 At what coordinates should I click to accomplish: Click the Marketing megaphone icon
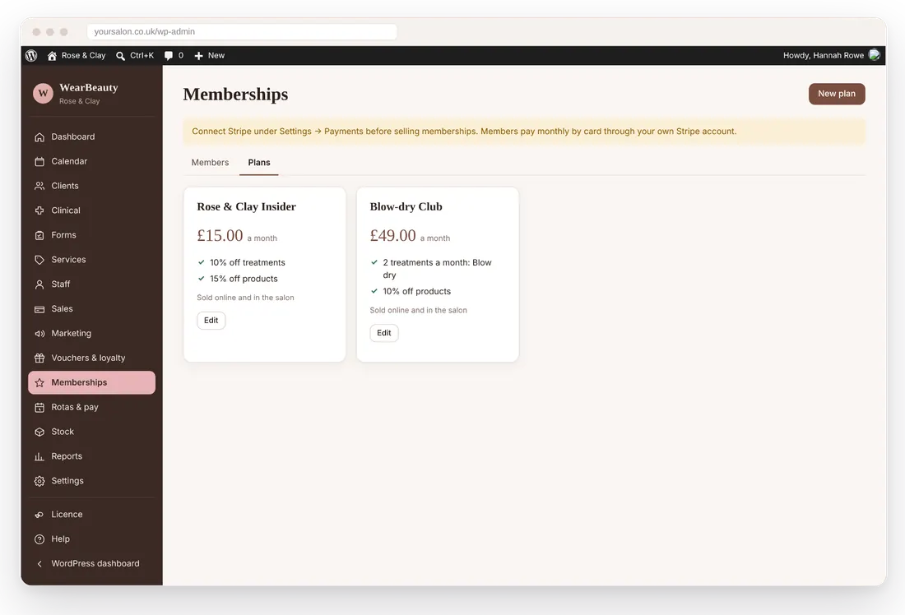click(39, 334)
